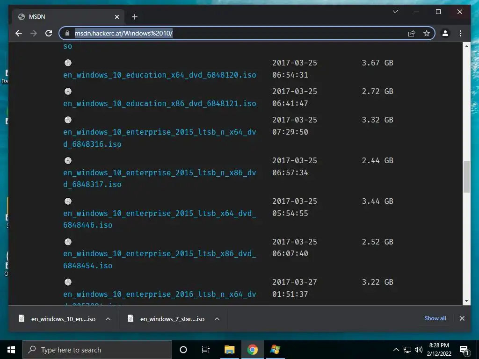This screenshot has width=479, height=359.
Task: Share this page icon in address bar
Action: (412, 33)
